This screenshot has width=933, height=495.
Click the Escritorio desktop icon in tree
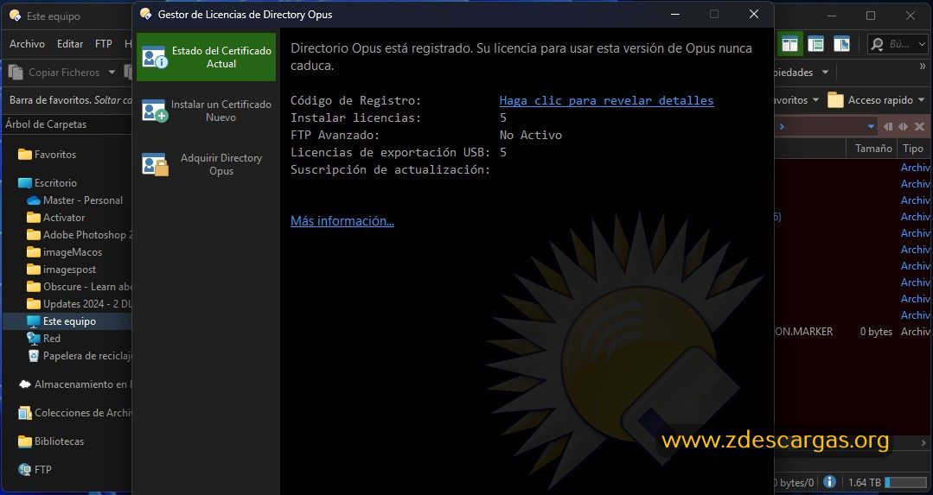24,183
